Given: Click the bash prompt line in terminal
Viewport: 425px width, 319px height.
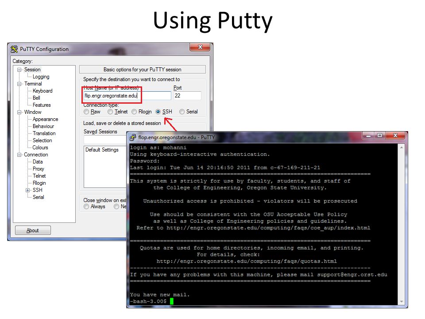Looking at the screenshot, I should click(151, 301).
